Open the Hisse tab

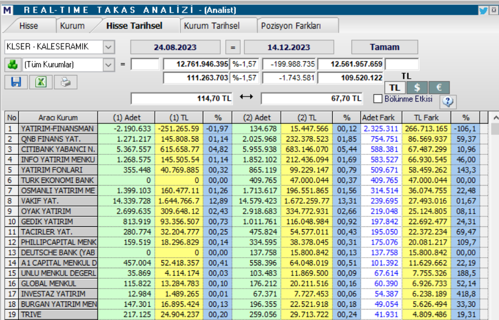pos(29,26)
